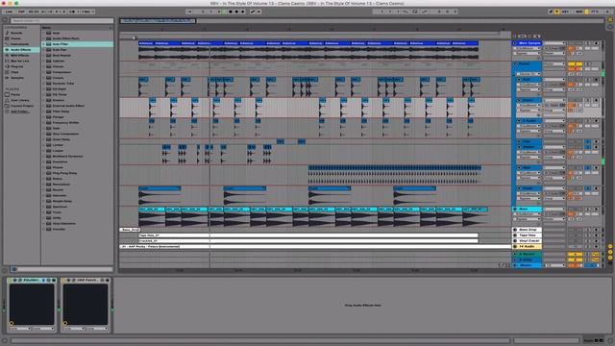Start playback with the Play button
Image resolution: width=615 pixels, height=346 pixels.
coord(224,12)
